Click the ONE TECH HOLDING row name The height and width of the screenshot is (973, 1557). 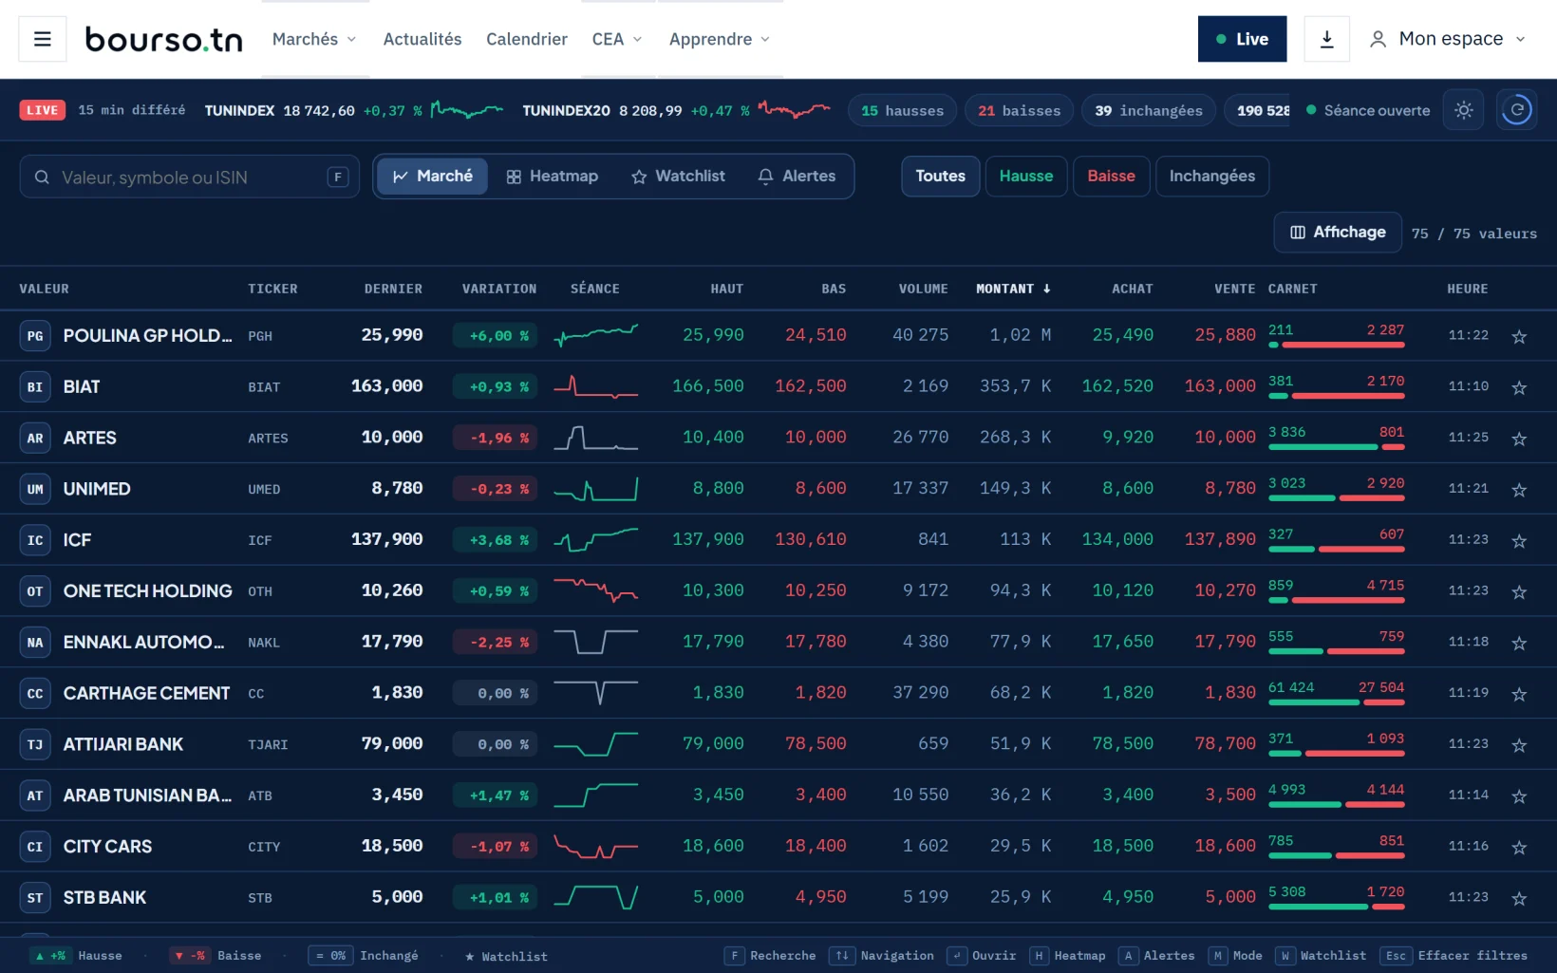point(148,591)
